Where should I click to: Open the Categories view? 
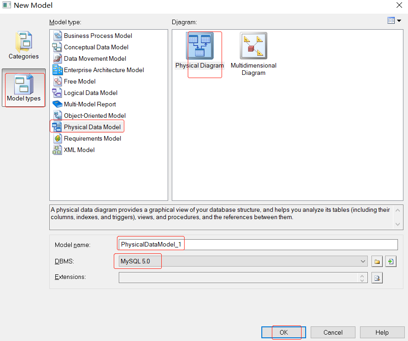(24, 46)
